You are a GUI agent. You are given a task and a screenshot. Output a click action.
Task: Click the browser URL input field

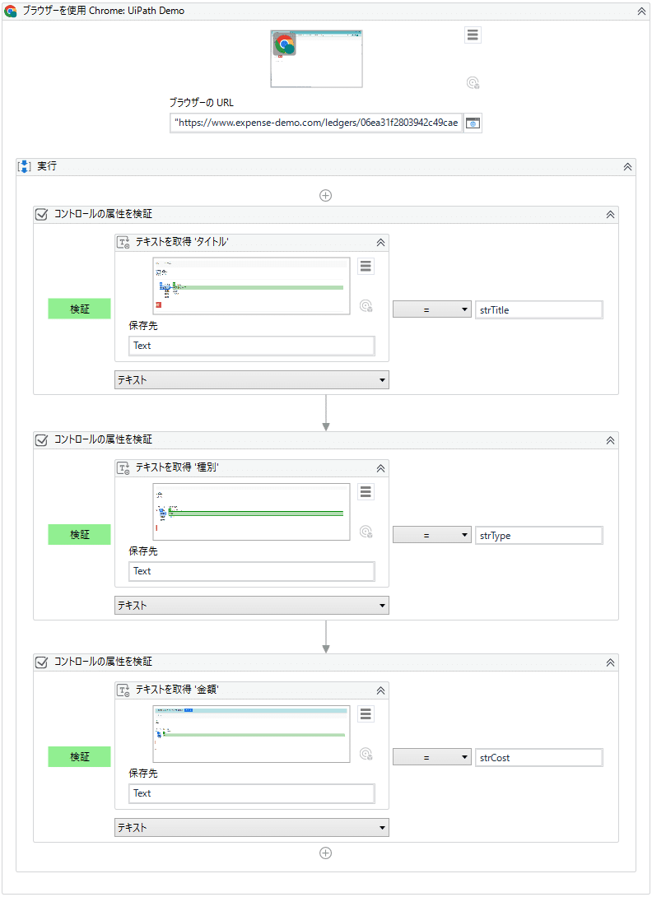pos(316,123)
